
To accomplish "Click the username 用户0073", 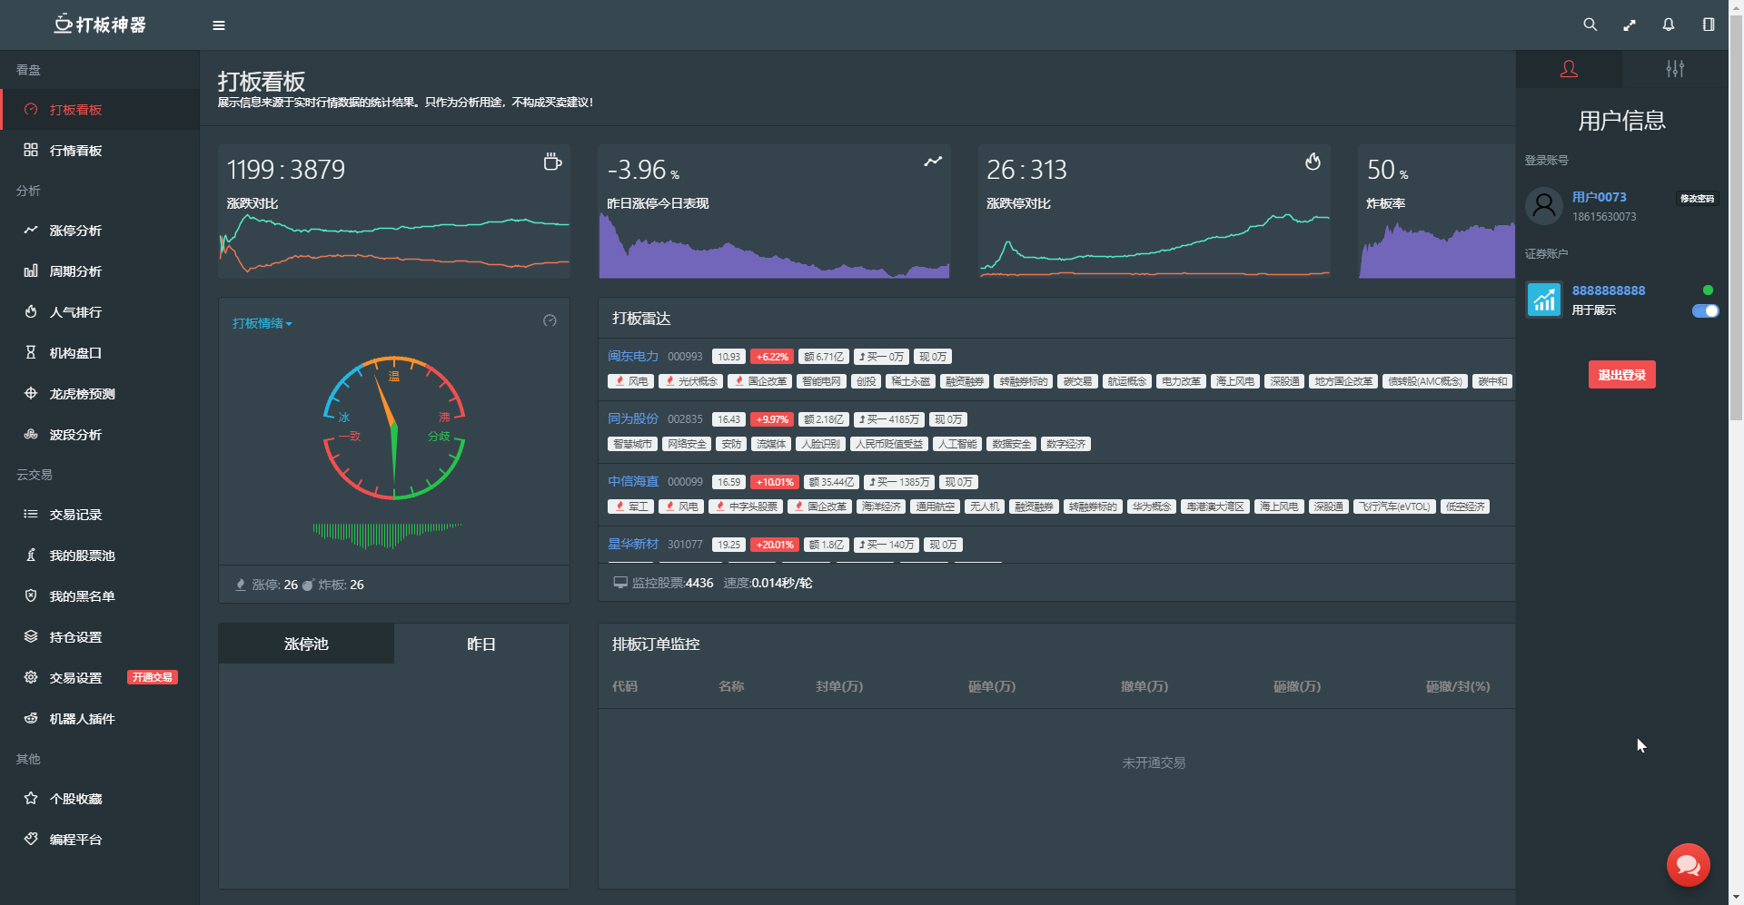I will pyautogui.click(x=1600, y=197).
